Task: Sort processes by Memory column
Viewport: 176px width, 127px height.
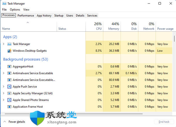Action: pyautogui.click(x=112, y=26)
